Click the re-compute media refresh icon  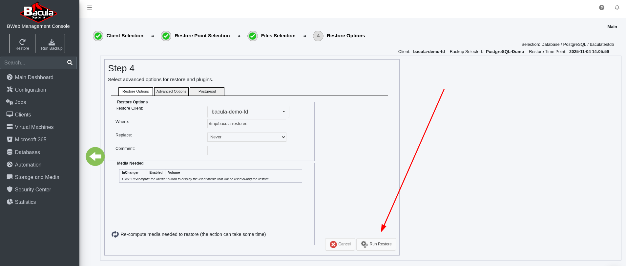(115, 234)
